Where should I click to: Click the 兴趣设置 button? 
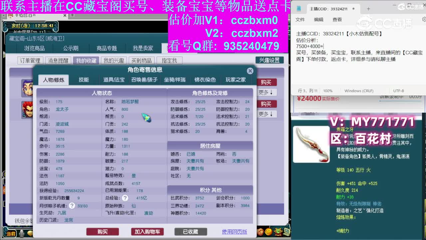point(270,60)
